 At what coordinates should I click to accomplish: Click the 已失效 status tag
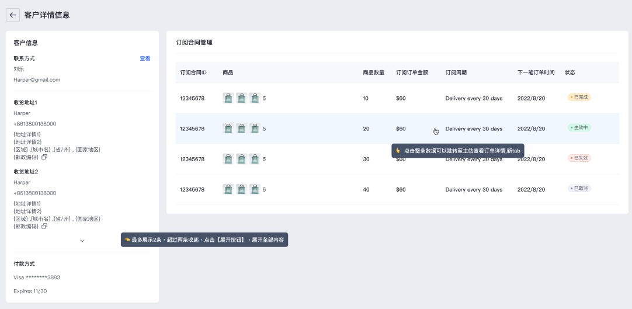click(x=579, y=158)
